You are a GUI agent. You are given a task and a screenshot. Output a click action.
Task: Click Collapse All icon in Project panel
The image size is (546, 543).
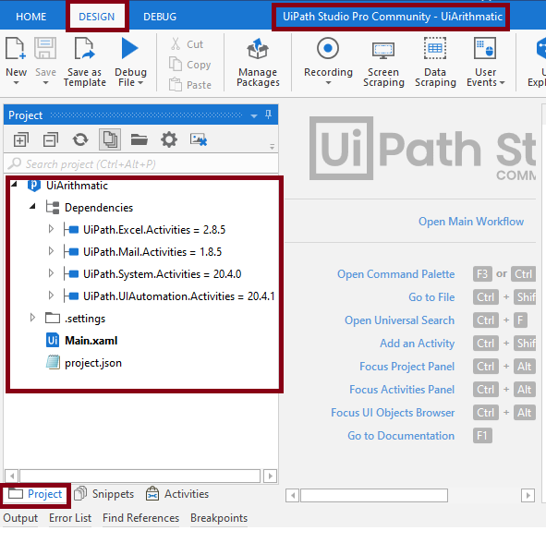51,140
